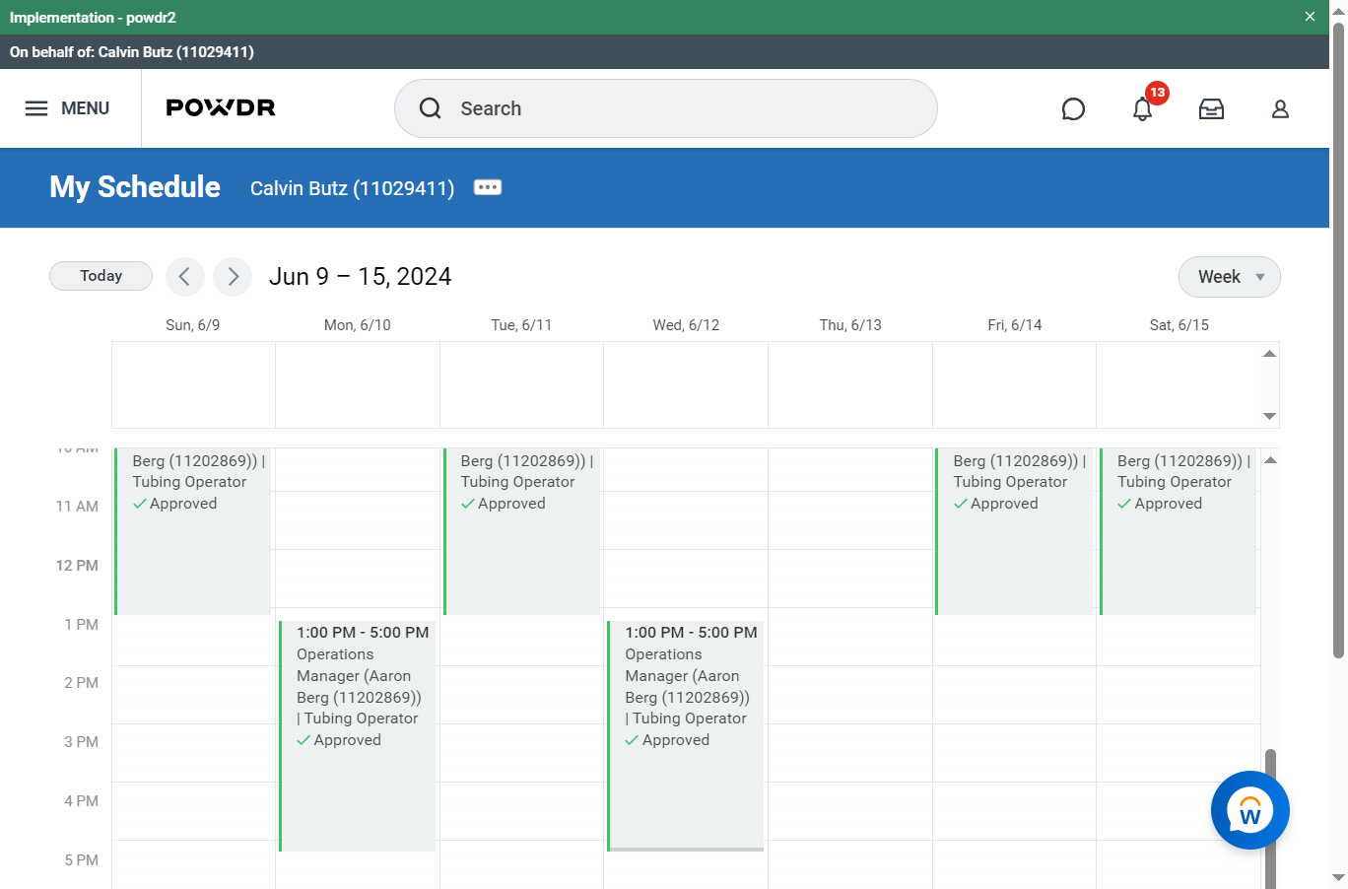This screenshot has height=889, width=1348.
Task: Click the calendar grid scroll up arrow
Action: [1270, 460]
